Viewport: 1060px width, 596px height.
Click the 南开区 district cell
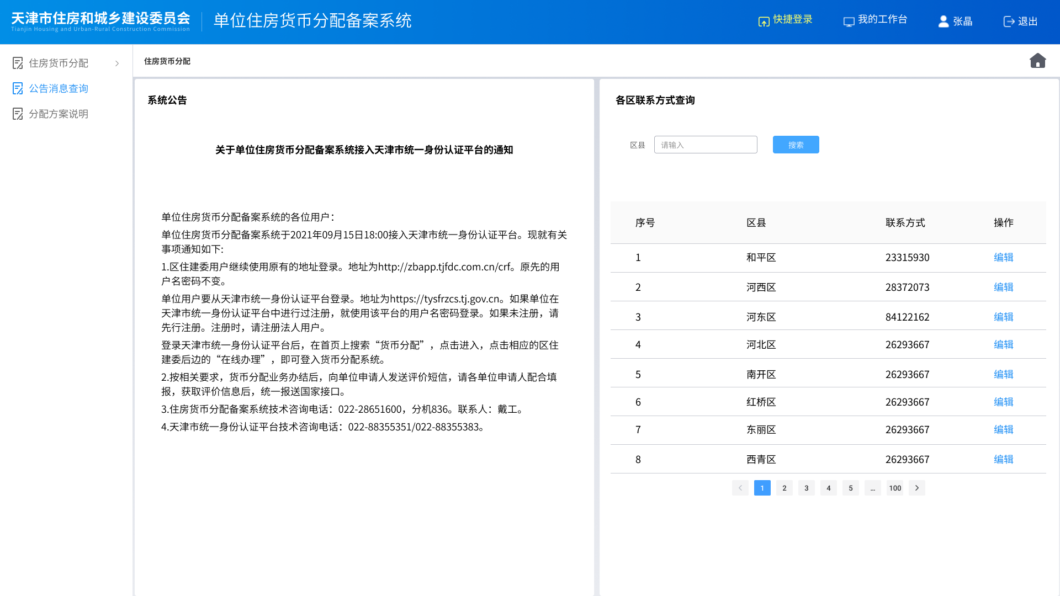[x=761, y=374]
